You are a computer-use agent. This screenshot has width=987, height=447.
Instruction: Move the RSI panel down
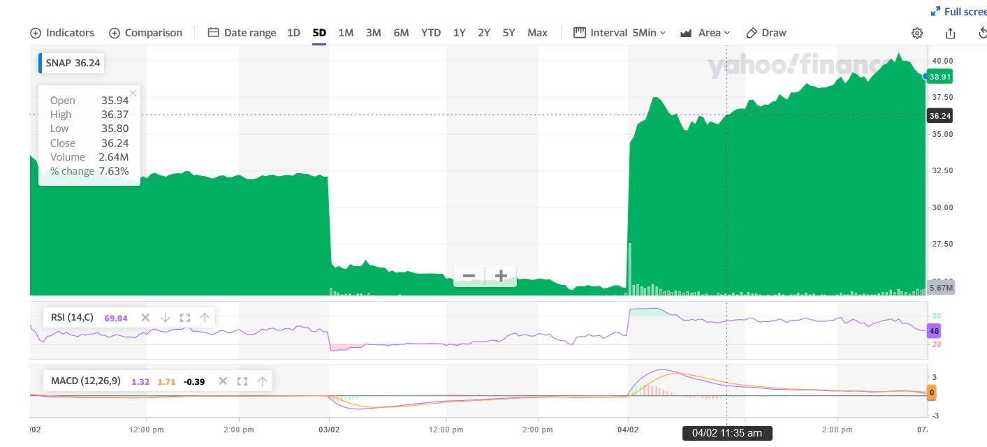tap(165, 318)
